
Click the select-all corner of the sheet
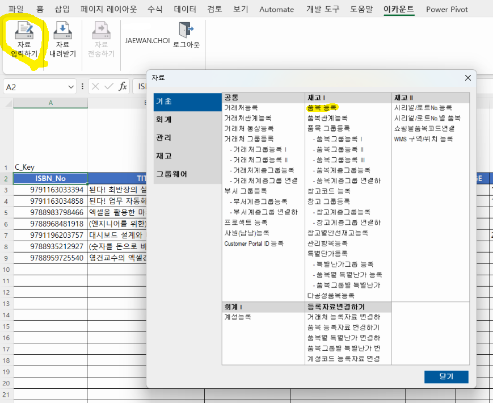coord(8,103)
